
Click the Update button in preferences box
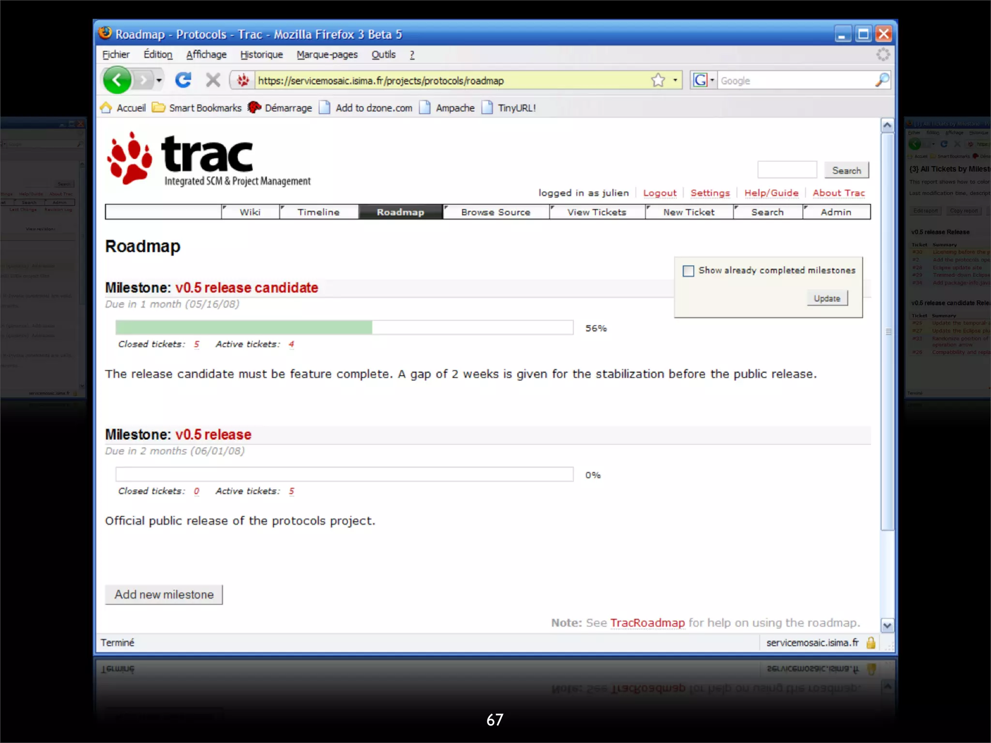pos(826,298)
